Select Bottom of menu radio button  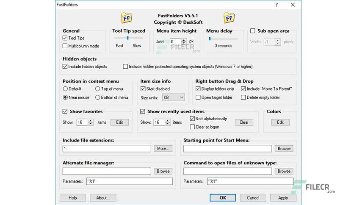click(97, 97)
